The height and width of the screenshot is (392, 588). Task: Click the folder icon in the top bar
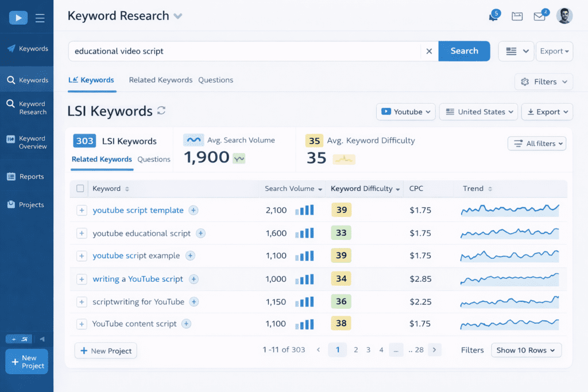[517, 16]
